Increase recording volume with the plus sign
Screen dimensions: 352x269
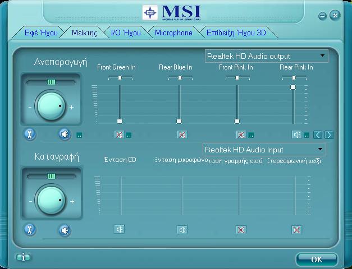(72, 202)
